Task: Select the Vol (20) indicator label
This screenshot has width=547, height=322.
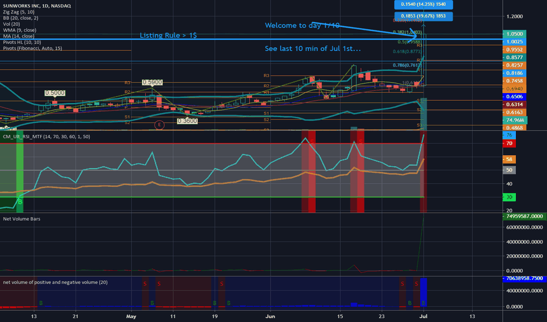Action: pyautogui.click(x=12, y=24)
